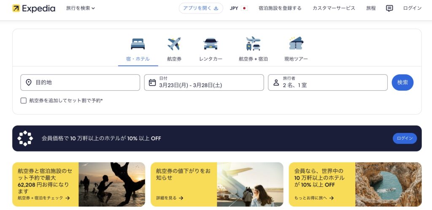Viewport: 432px width, 210px height.
Task: Expand the 旅行を検索 dropdown menu
Action: [81, 8]
